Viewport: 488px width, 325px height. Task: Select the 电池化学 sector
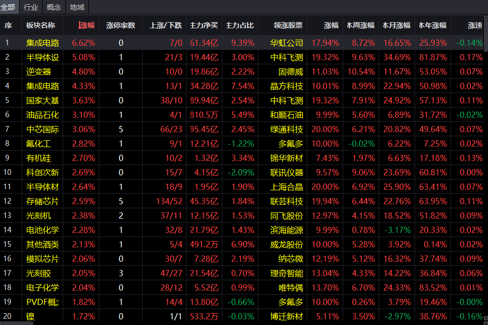click(43, 230)
